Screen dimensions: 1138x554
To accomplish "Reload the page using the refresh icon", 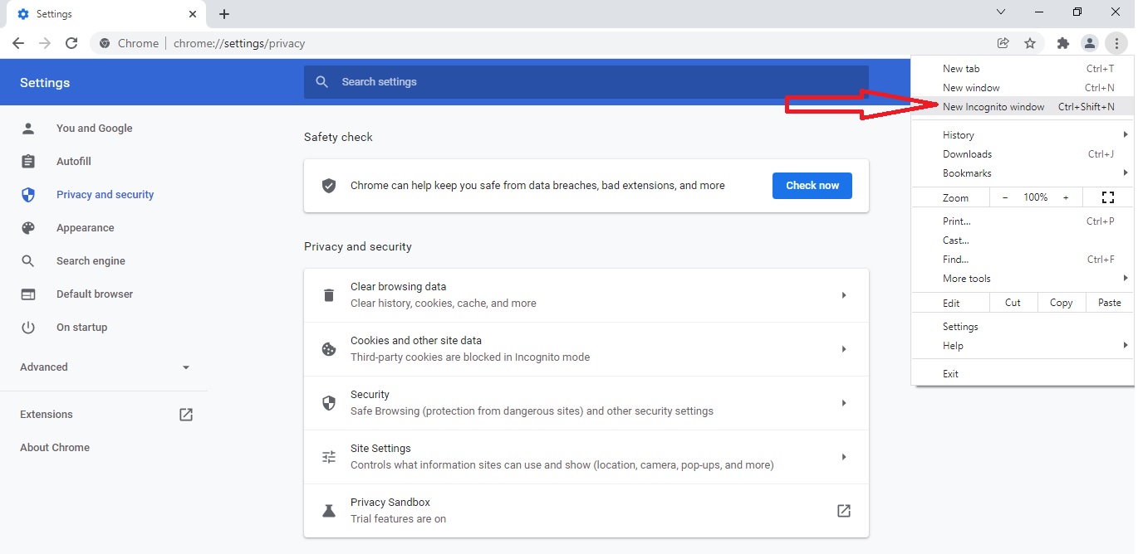I will [71, 43].
